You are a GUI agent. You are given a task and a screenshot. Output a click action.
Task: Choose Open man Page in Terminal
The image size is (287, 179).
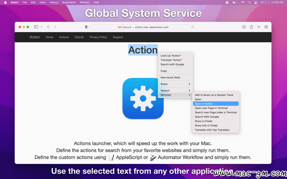coord(216,108)
